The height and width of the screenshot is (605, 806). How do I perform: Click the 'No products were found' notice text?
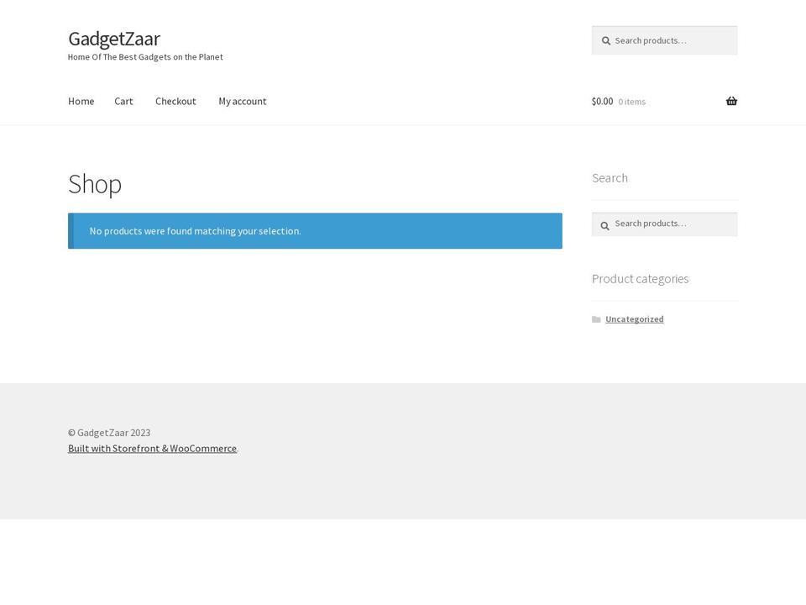pyautogui.click(x=196, y=231)
